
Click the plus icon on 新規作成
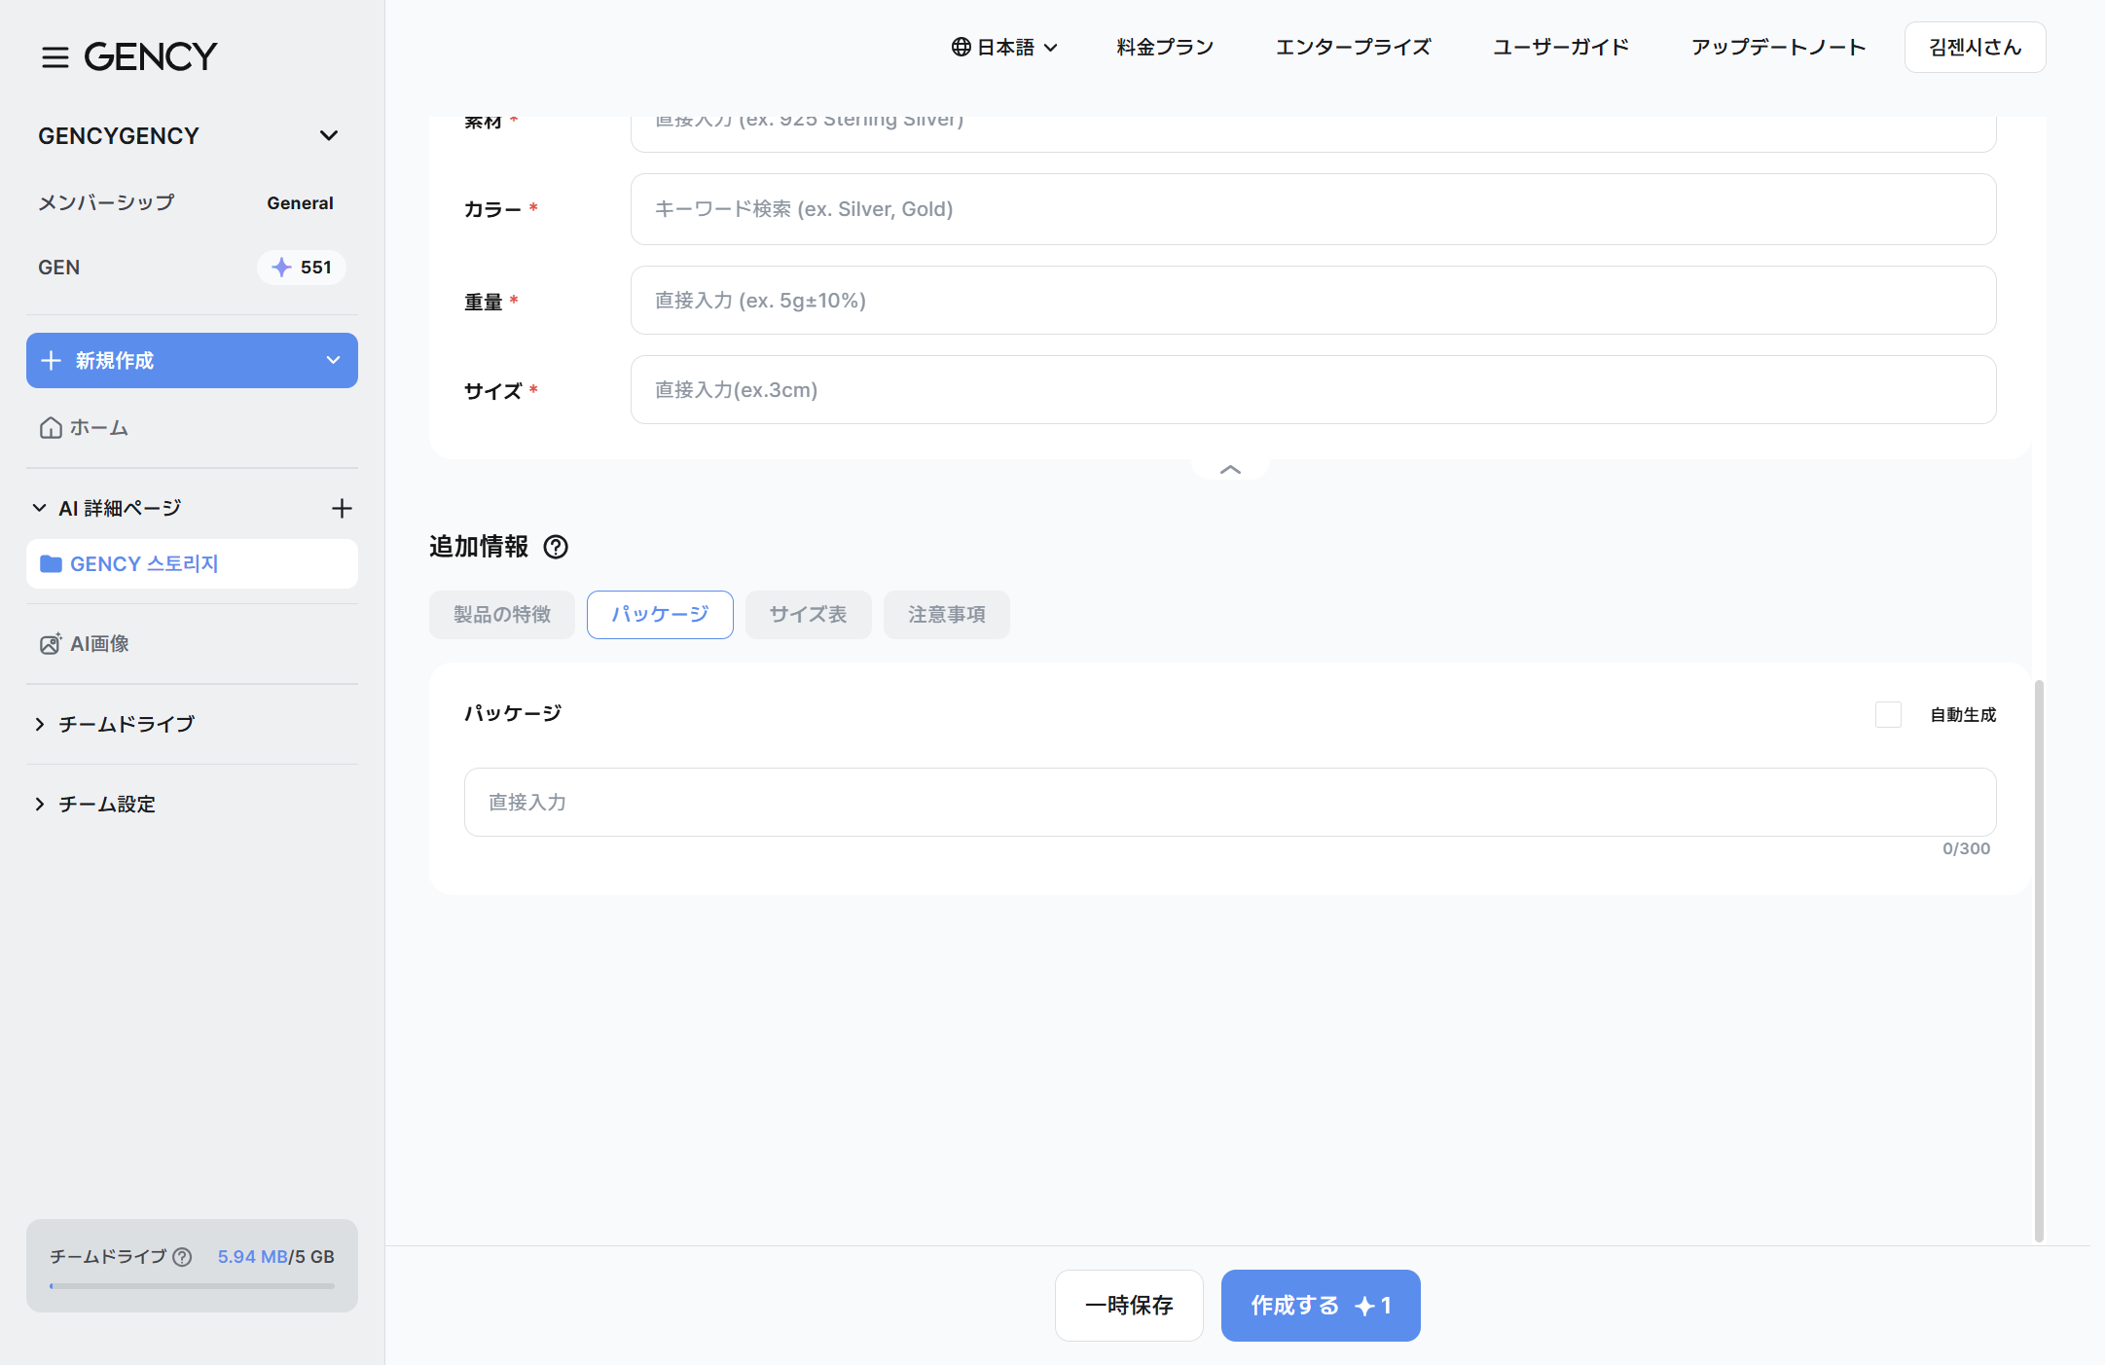point(51,361)
